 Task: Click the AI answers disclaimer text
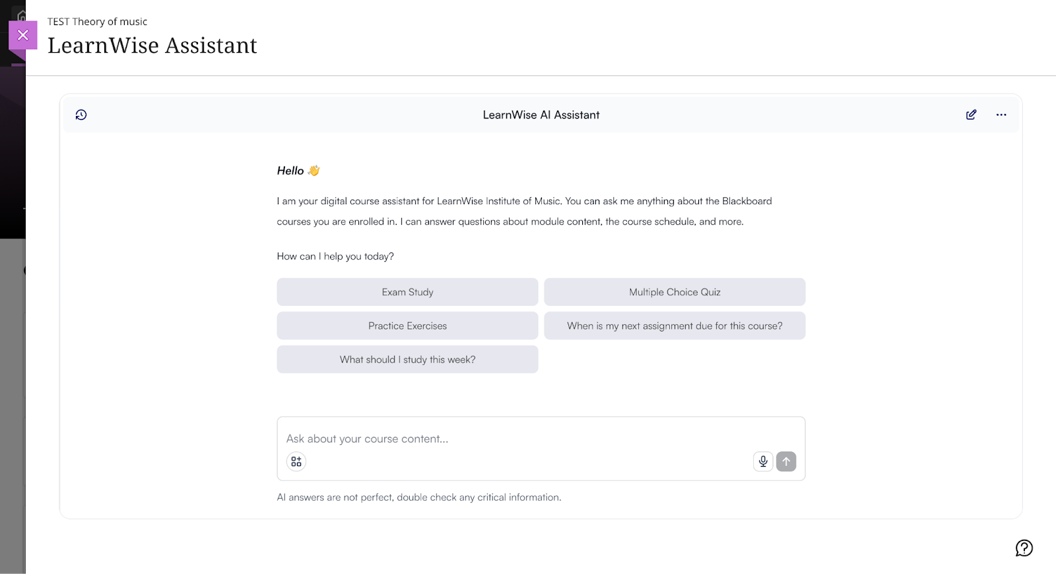click(419, 498)
